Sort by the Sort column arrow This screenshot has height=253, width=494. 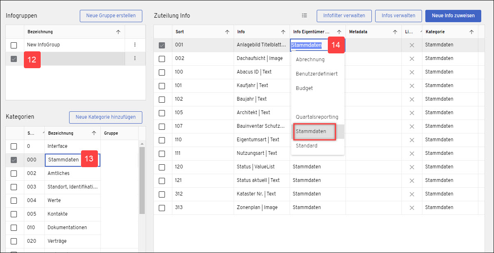[x=227, y=32]
